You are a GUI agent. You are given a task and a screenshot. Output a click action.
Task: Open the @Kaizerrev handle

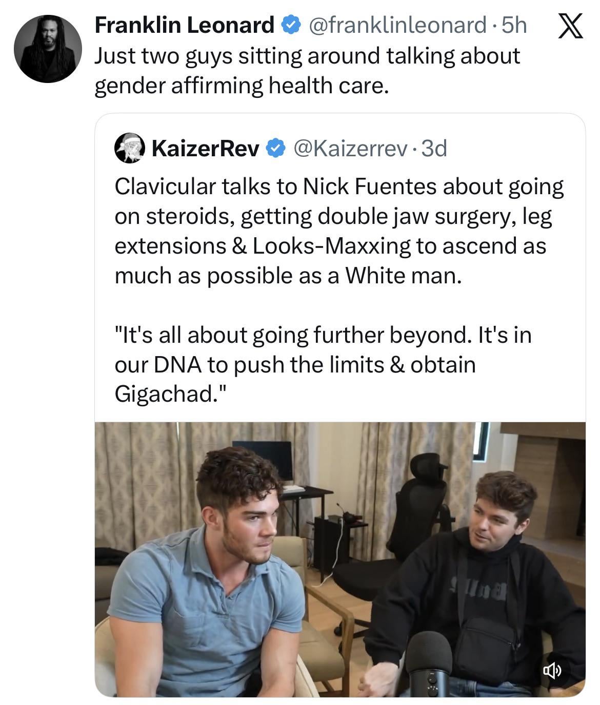pyautogui.click(x=350, y=149)
